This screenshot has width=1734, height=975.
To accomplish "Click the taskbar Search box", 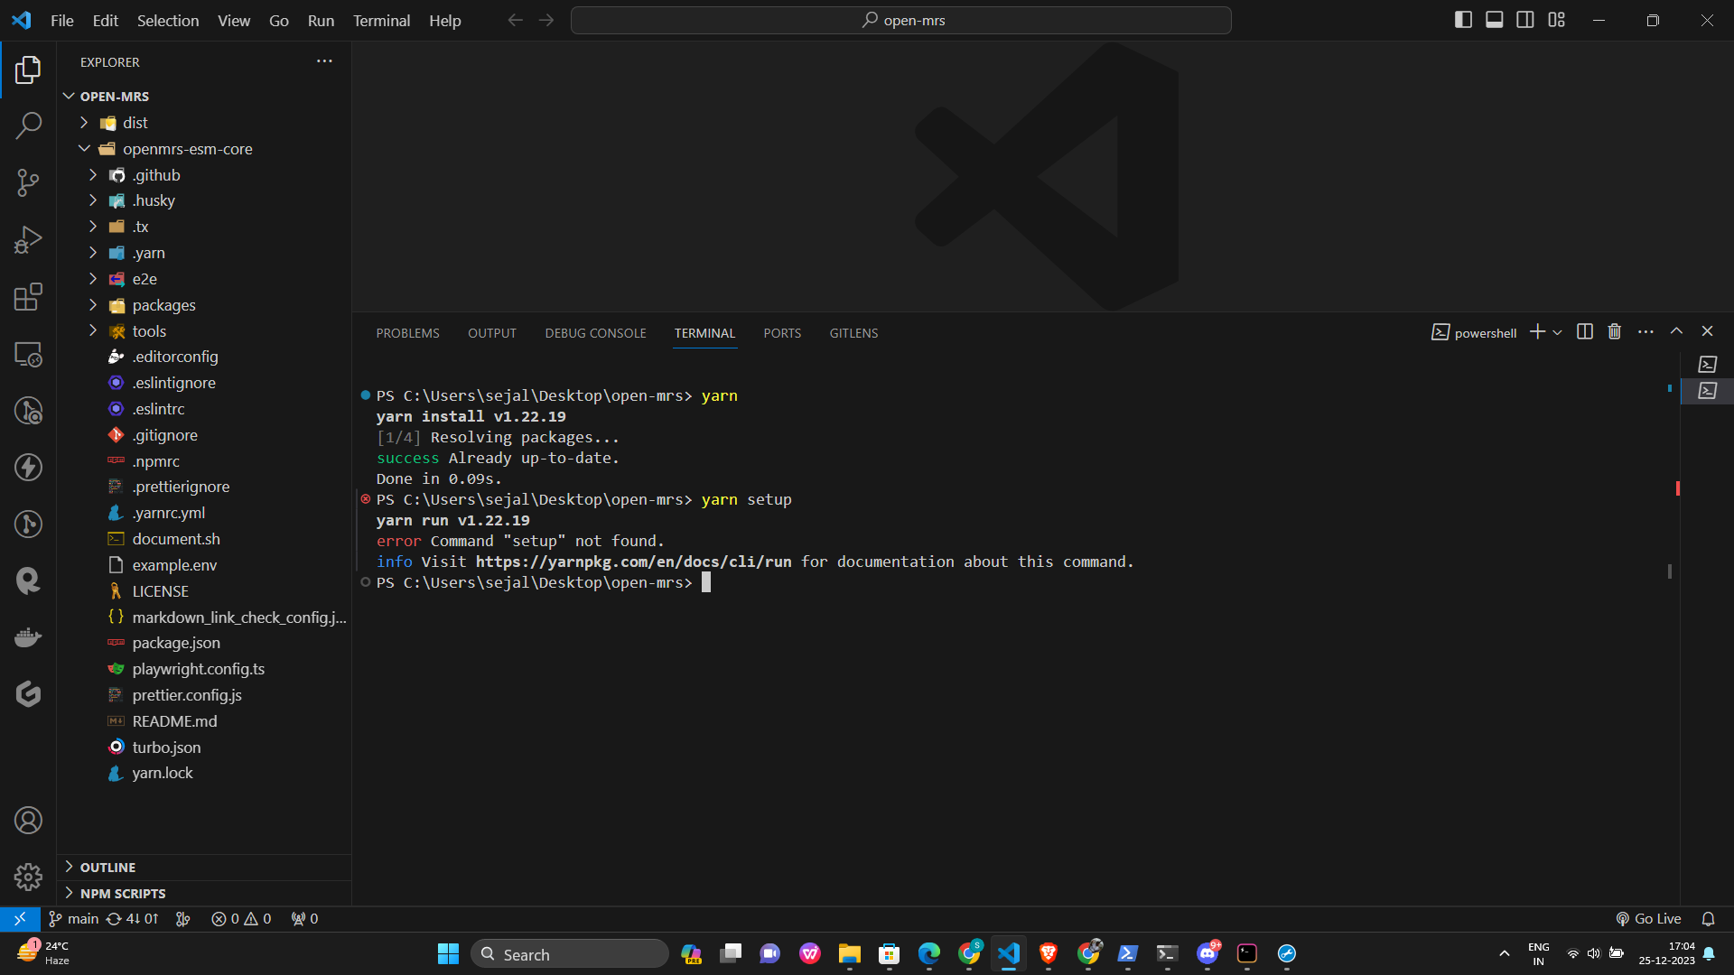I will click(x=570, y=954).
